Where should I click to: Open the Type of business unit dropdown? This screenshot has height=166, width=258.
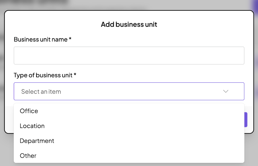tap(129, 91)
